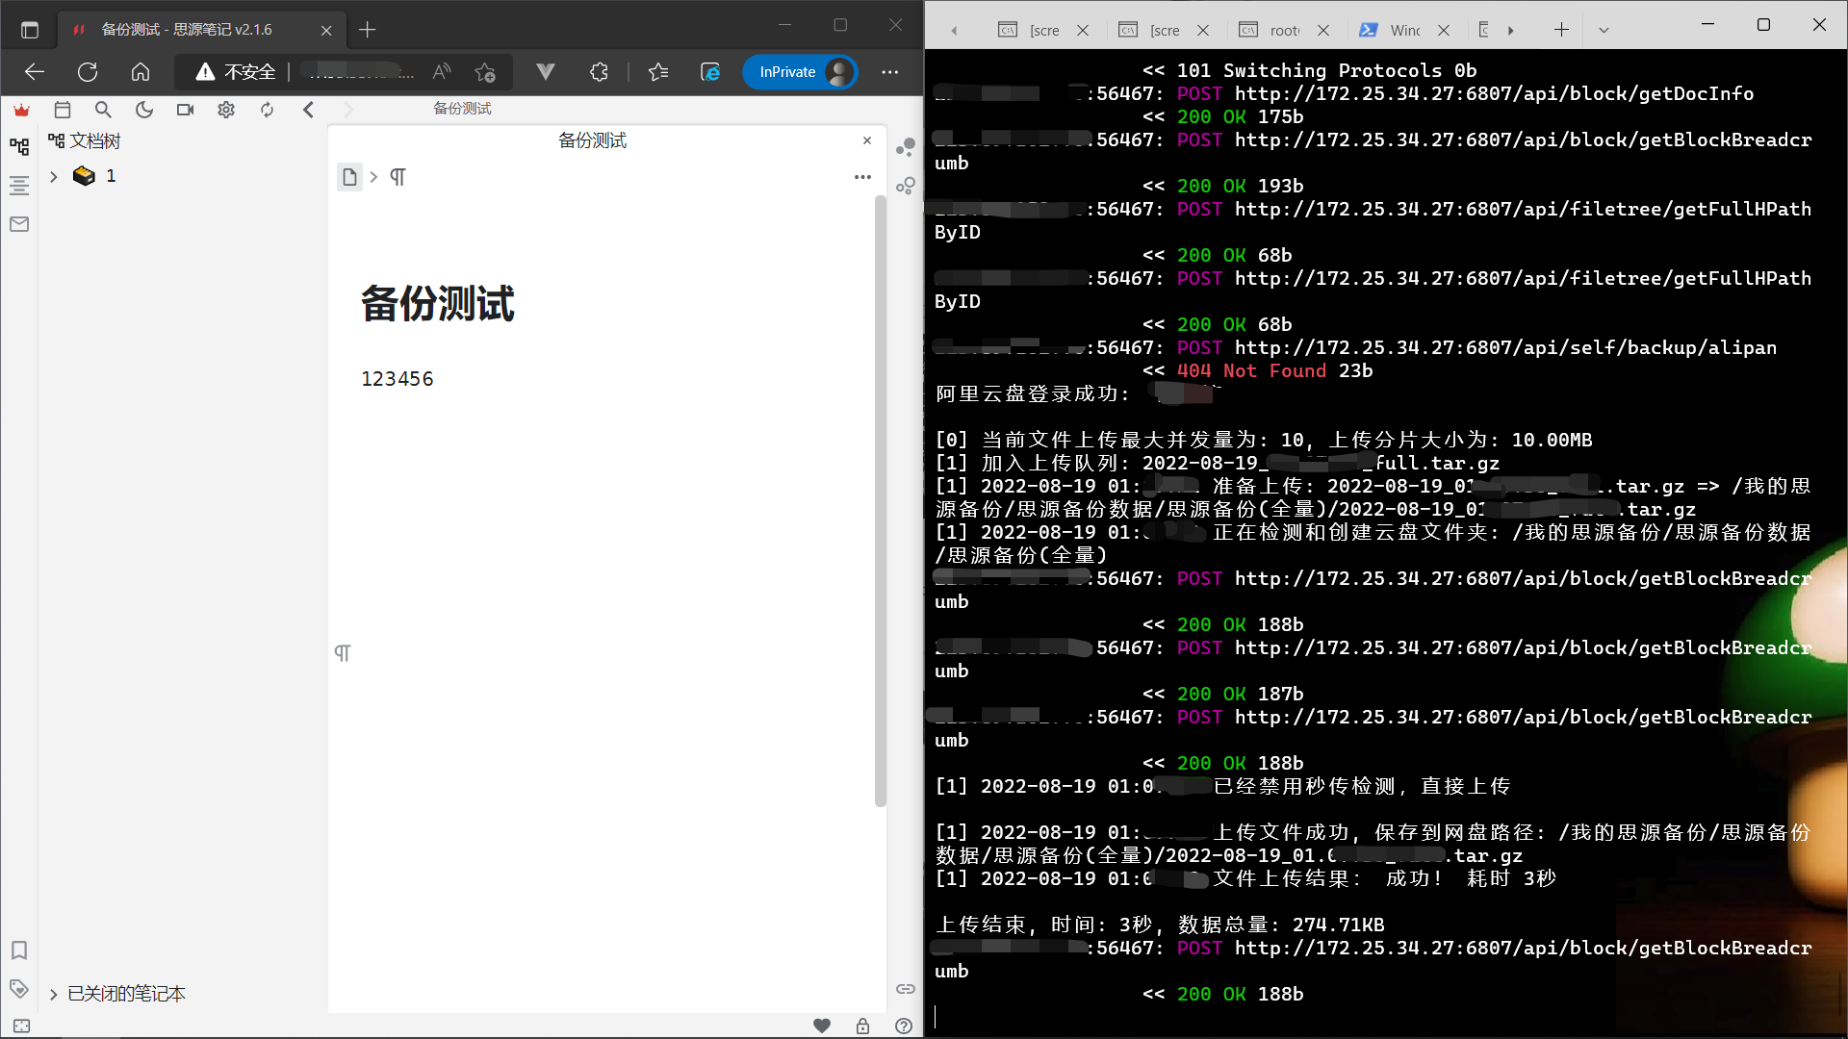Expand the 已关闭的笔记本 section
This screenshot has height=1039, width=1848.
[x=54, y=994]
